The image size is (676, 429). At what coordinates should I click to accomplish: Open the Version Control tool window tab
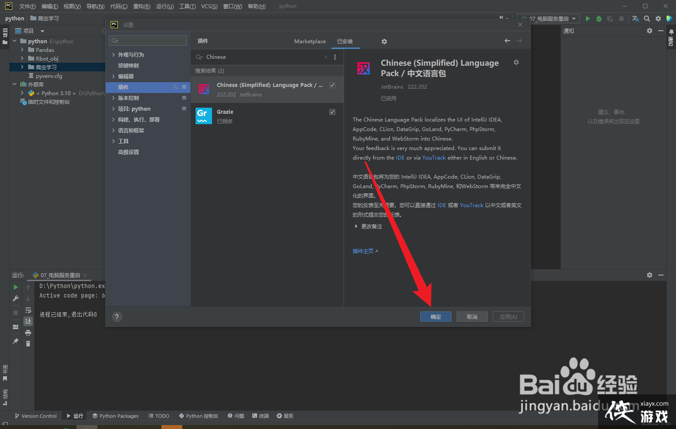[35, 416]
